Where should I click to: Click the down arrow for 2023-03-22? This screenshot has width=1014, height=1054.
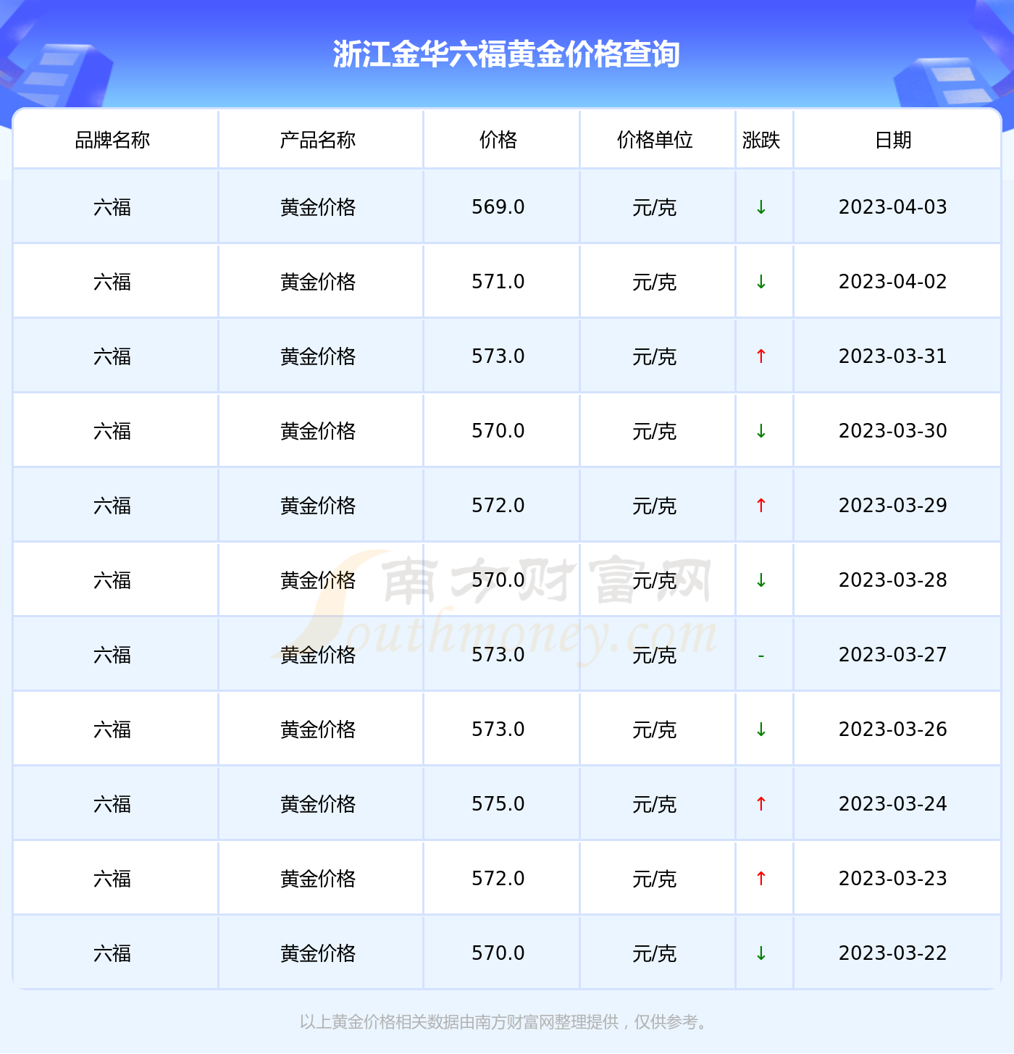tap(761, 953)
